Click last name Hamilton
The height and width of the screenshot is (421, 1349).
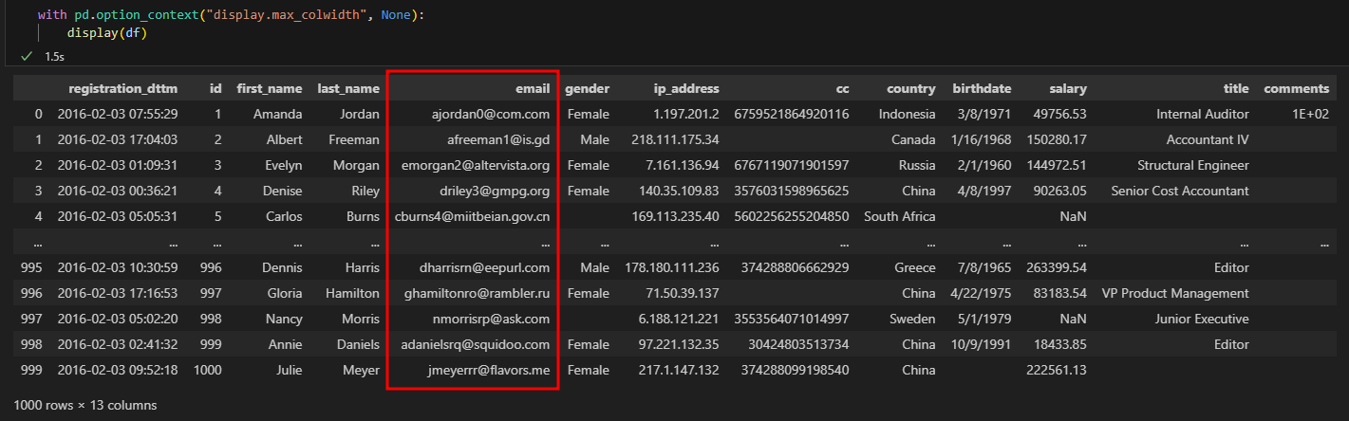coord(351,293)
